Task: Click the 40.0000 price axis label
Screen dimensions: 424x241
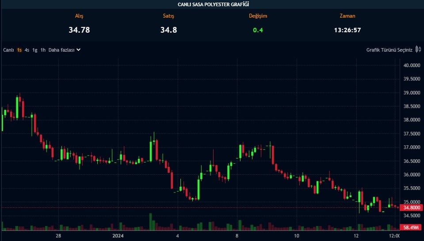Action: click(x=411, y=65)
